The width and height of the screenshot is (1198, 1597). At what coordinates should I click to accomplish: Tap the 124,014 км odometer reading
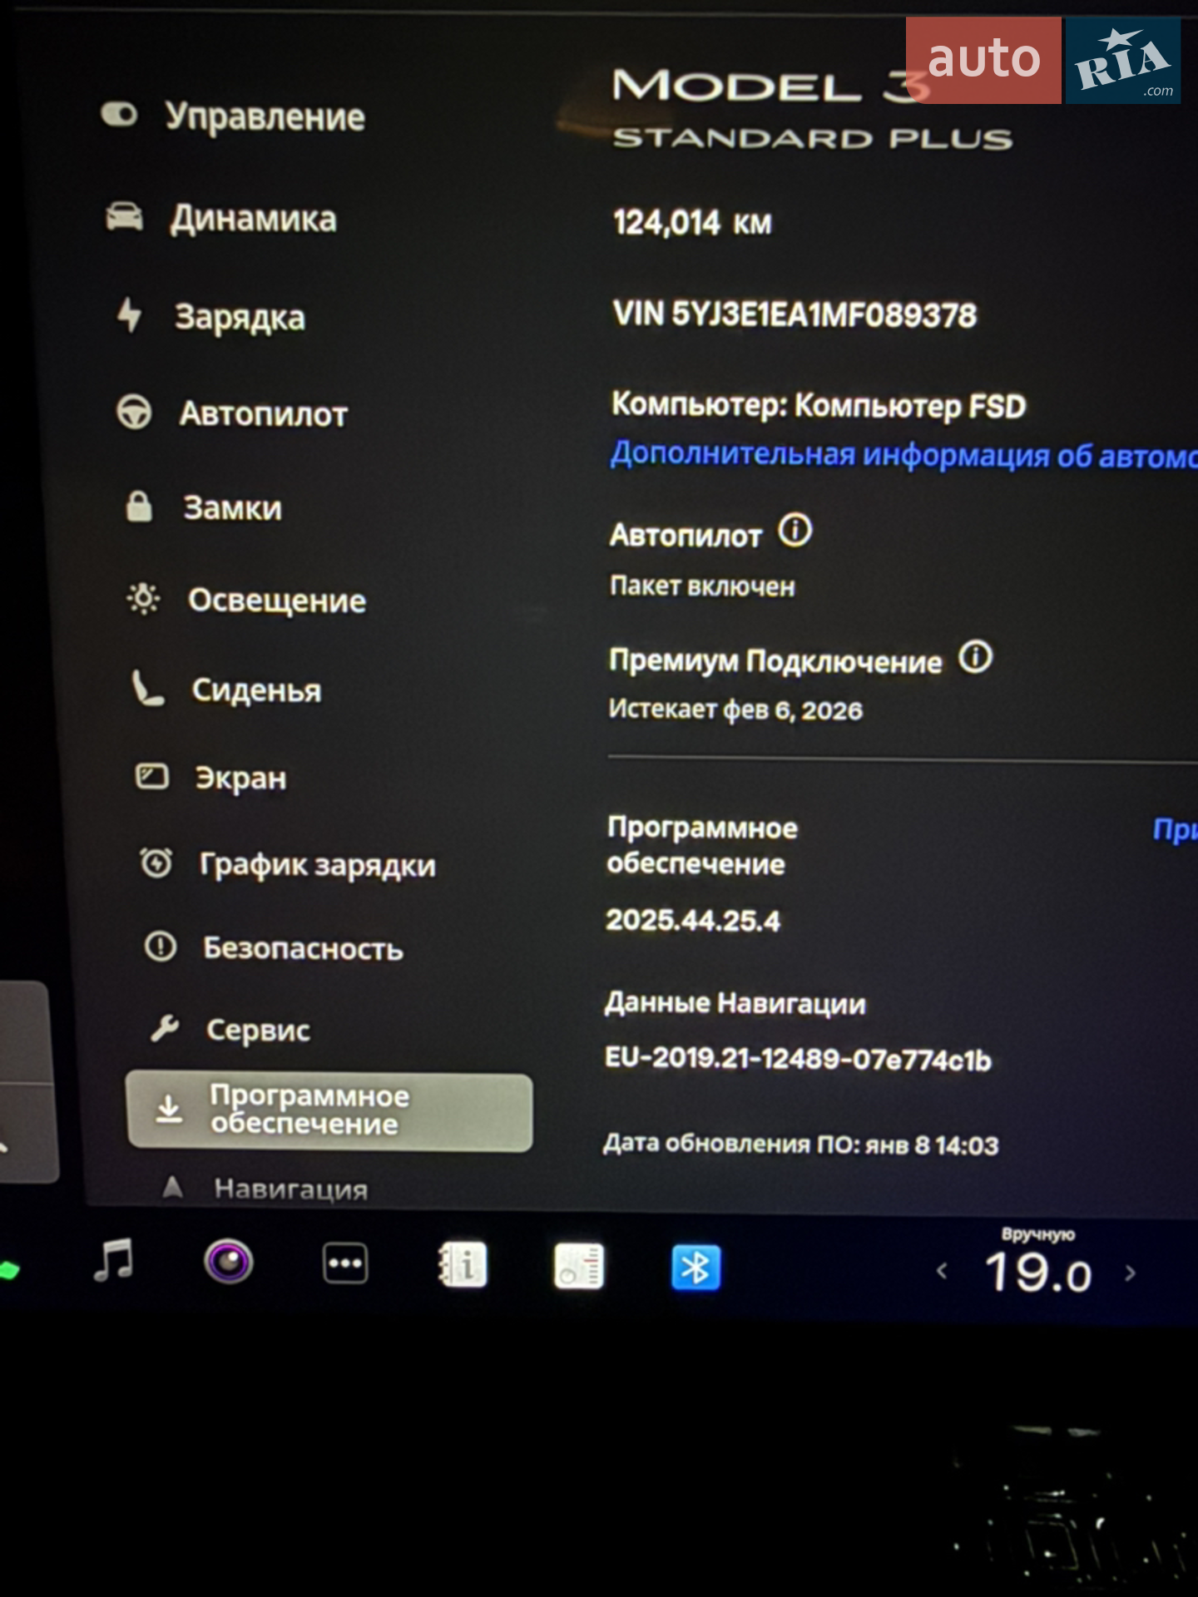coord(692,222)
